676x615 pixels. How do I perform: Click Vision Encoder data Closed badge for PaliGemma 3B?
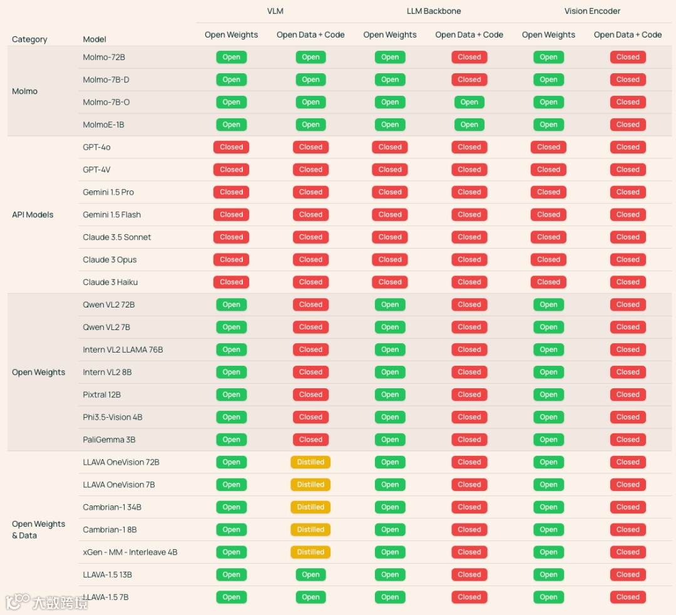click(628, 440)
